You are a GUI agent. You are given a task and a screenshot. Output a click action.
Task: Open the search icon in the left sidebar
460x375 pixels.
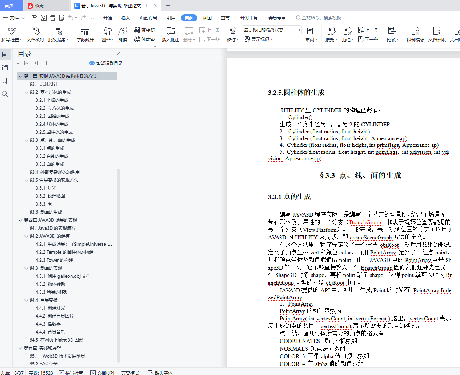5,94
